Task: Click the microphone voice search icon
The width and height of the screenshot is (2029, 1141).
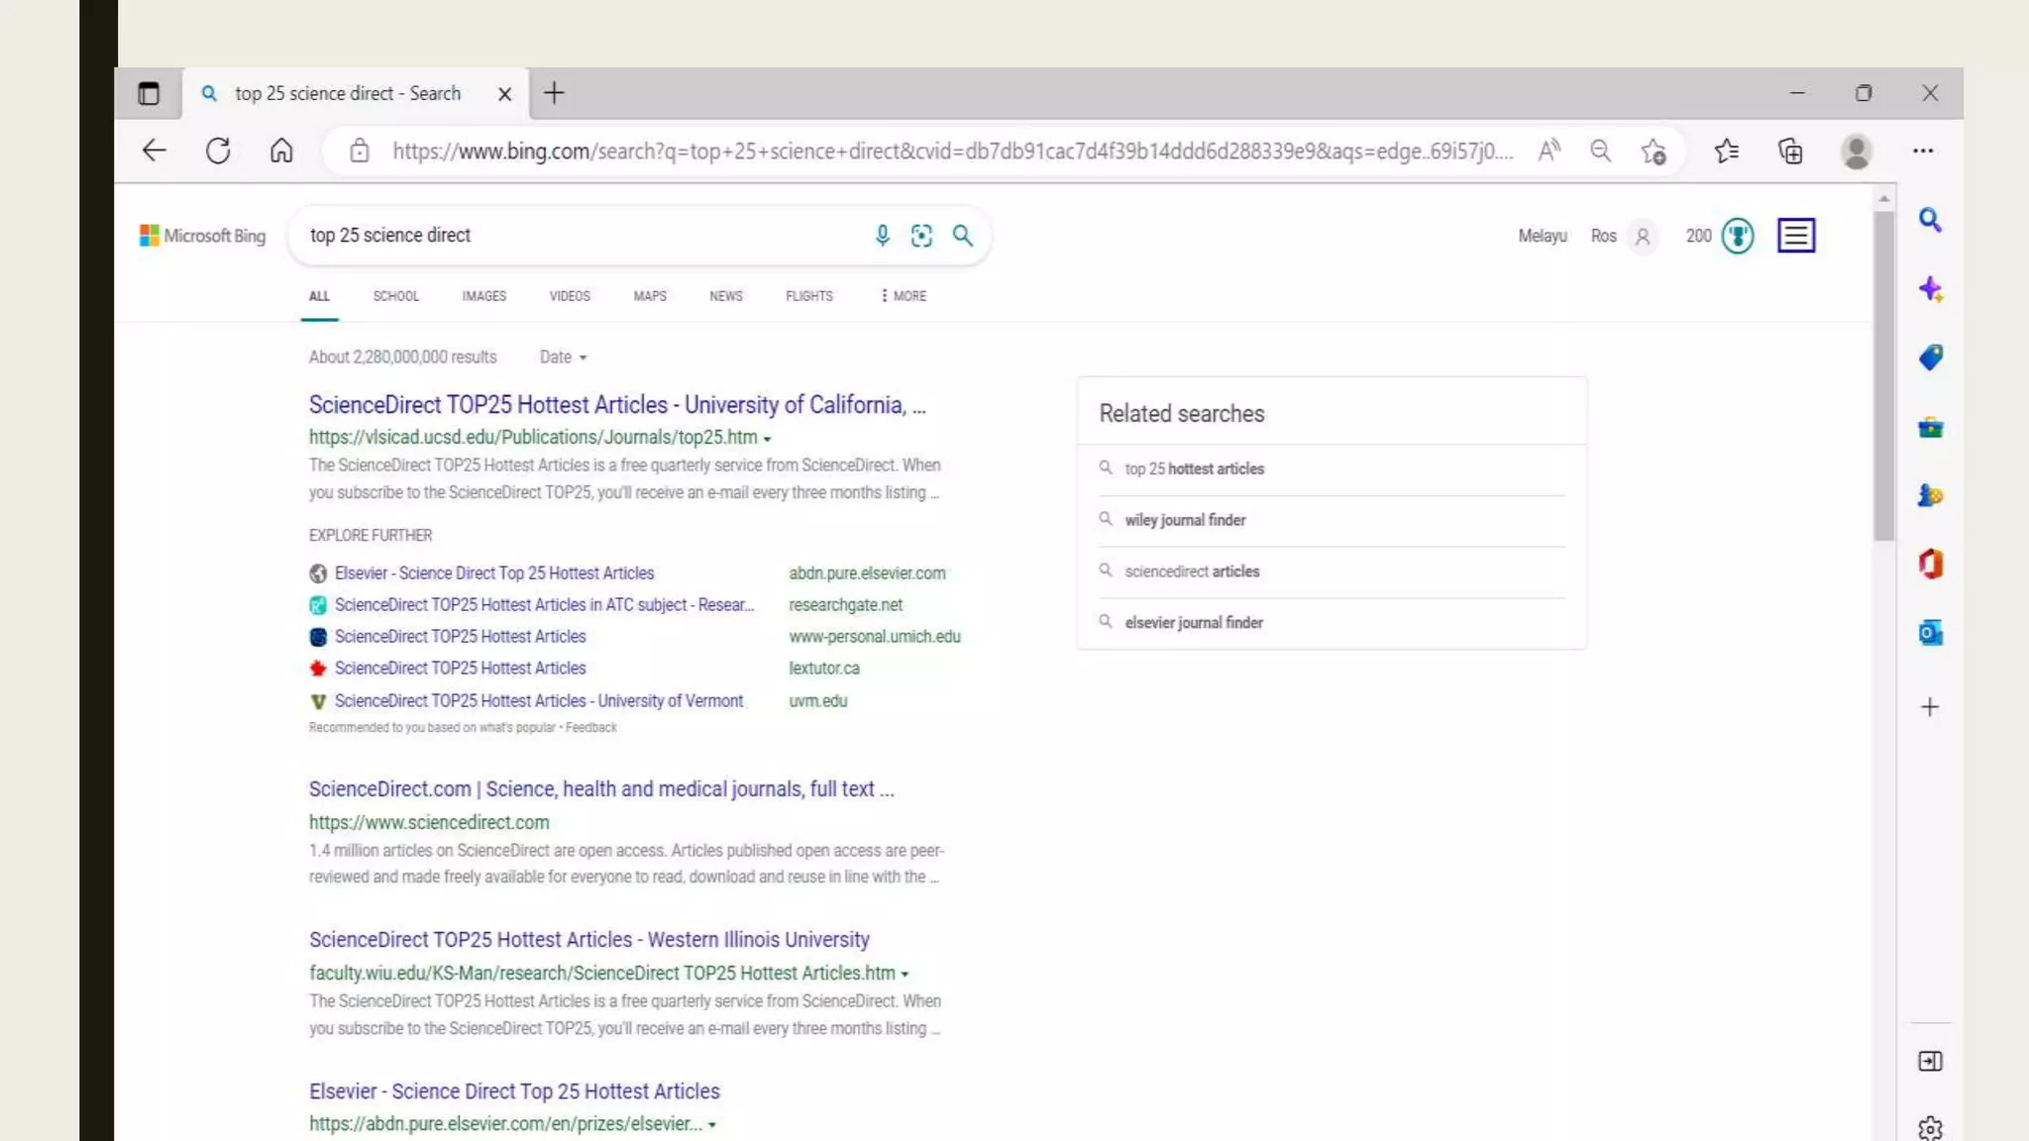Action: (x=882, y=236)
